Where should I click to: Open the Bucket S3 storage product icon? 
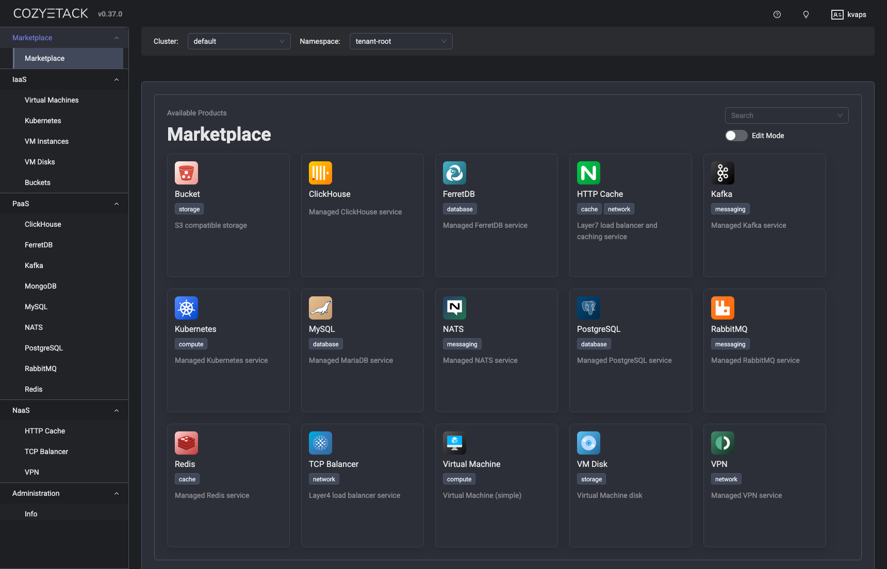(186, 173)
